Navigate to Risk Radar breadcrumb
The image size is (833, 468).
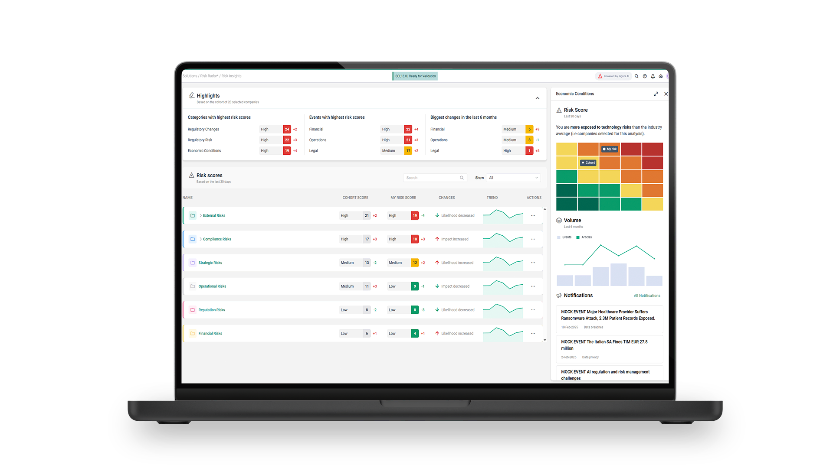pos(209,76)
